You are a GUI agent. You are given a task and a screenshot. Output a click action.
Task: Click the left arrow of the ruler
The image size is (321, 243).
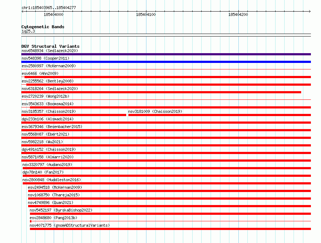pos(22,12)
